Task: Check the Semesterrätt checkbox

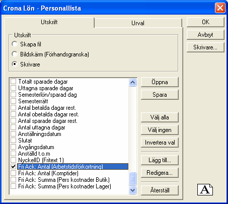Action: 13,101
